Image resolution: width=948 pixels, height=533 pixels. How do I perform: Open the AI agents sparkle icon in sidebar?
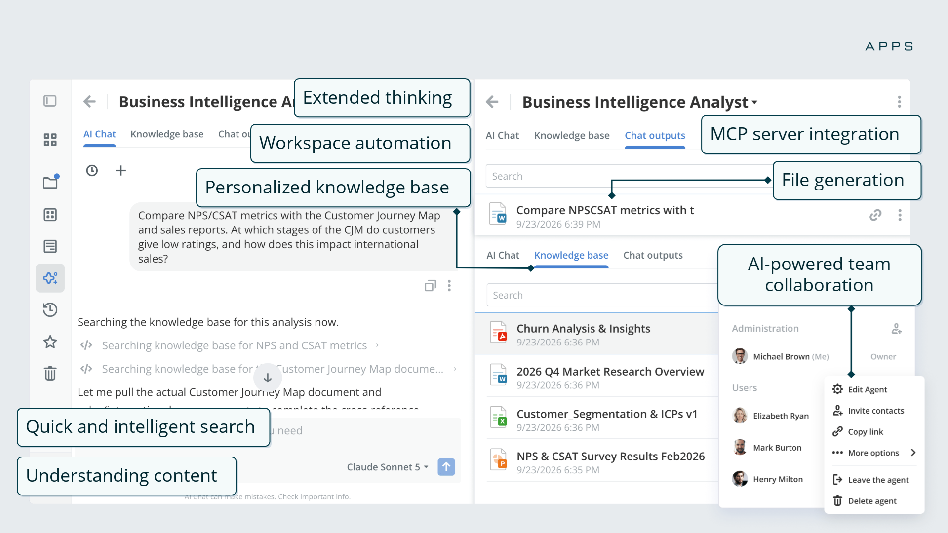[x=50, y=278]
